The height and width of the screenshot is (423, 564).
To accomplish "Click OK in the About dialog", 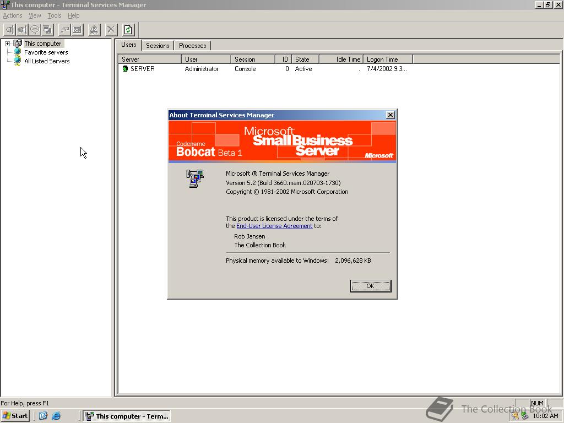I will coord(371,286).
